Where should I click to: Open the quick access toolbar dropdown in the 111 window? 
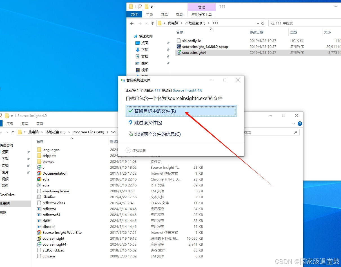(152, 7)
